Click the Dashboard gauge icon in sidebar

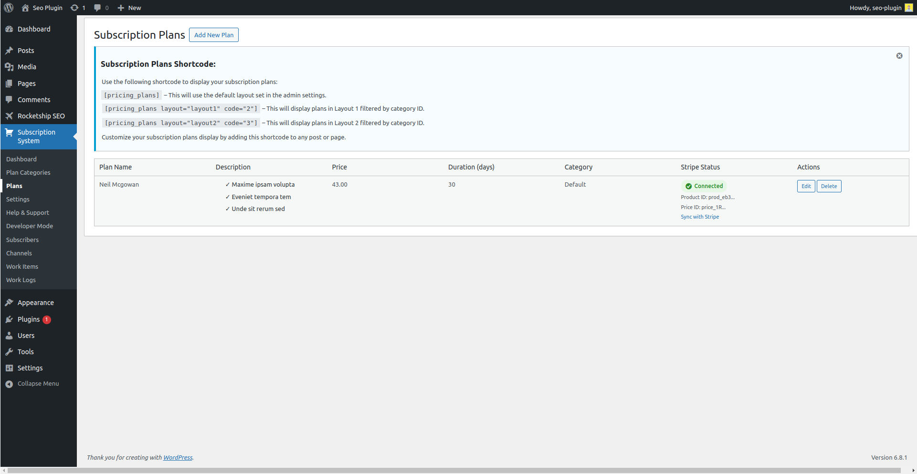(9, 29)
